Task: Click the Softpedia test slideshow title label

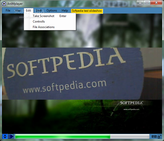Action: (x=87, y=11)
